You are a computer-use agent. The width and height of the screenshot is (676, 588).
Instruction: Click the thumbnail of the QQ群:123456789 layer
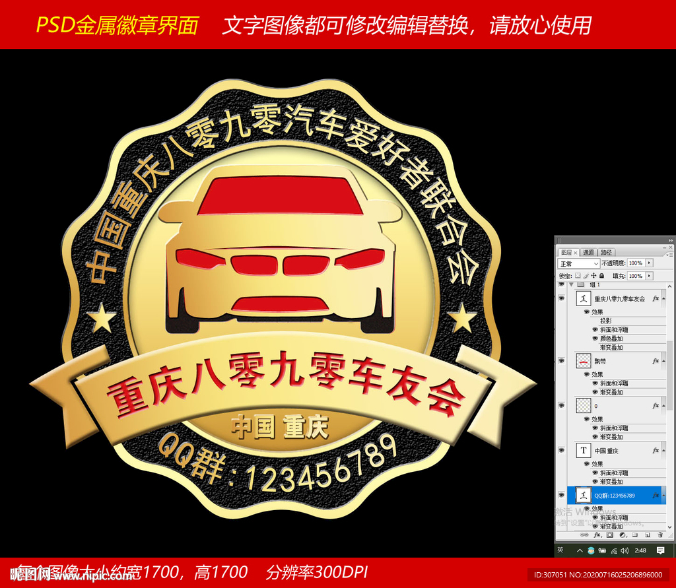click(584, 495)
